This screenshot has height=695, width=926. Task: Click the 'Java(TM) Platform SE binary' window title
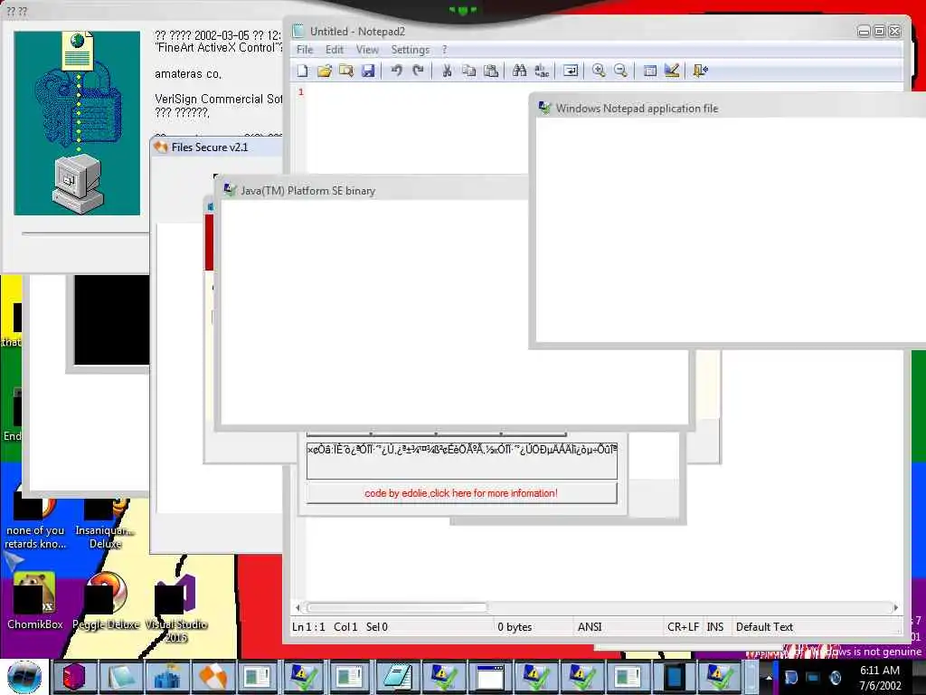pos(307,191)
